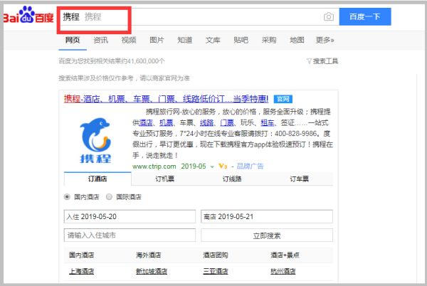
Task: Open camera image search icon
Action: point(328,16)
